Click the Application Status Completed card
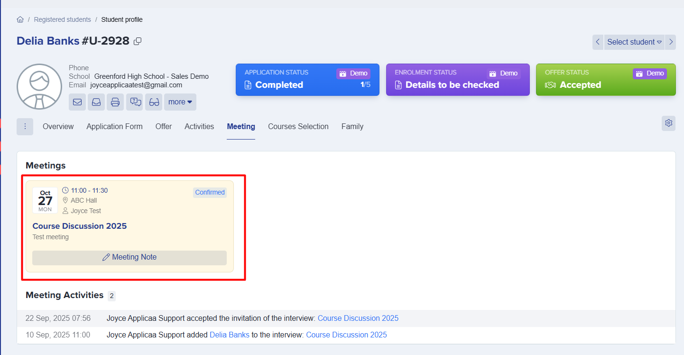Screen dimensions: 684x355 (307, 80)
